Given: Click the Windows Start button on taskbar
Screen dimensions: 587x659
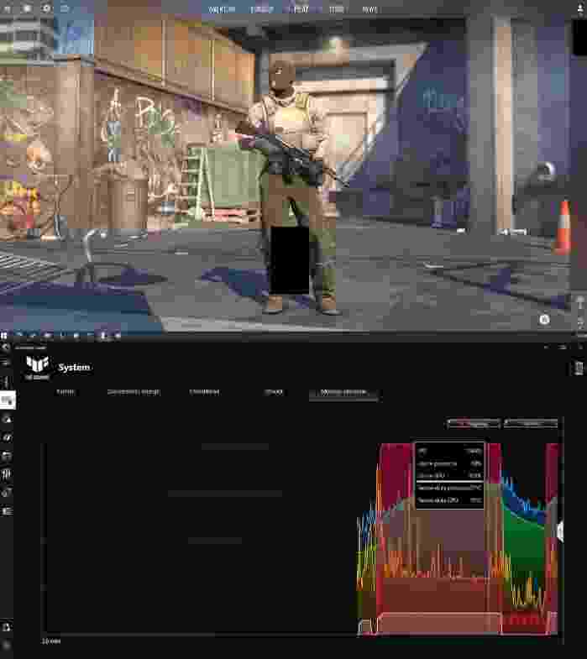Looking at the screenshot, I should click(x=4, y=336).
